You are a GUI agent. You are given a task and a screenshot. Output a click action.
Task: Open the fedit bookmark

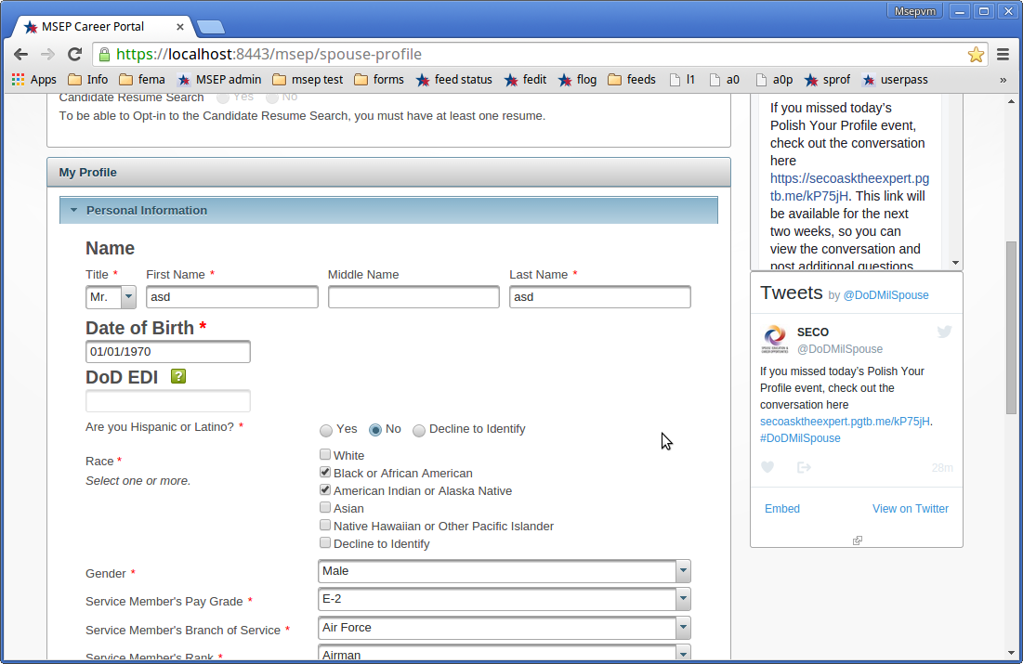point(525,80)
